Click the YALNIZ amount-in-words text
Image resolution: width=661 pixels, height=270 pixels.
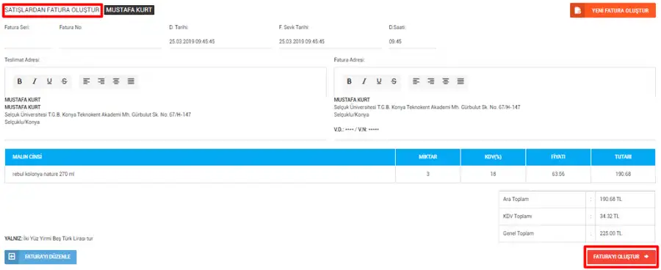tap(48, 238)
